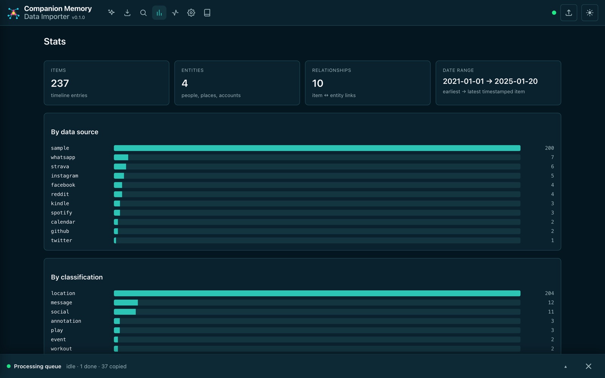Image resolution: width=605 pixels, height=378 pixels.
Task: Toggle the light/dark theme sun button
Action: (589, 13)
